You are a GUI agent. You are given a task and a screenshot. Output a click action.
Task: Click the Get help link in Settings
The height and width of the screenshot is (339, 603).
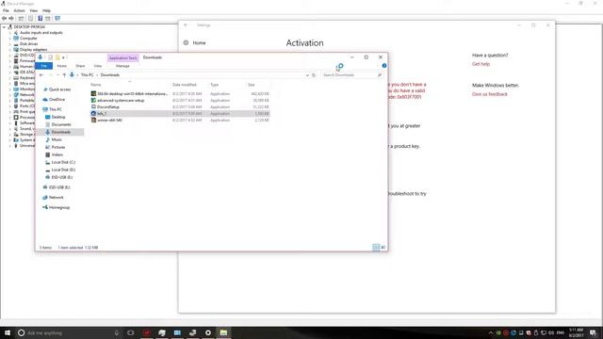[481, 64]
